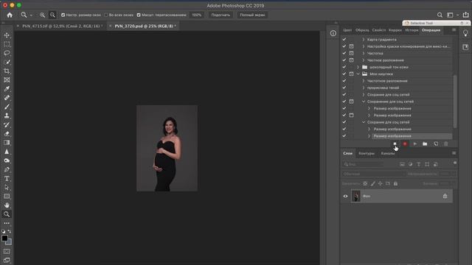
Task: Expand the Настройка краски клонирования action
Action: click(364, 46)
